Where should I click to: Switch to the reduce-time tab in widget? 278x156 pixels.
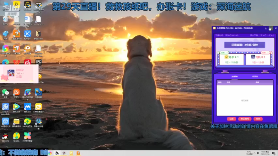point(255,77)
